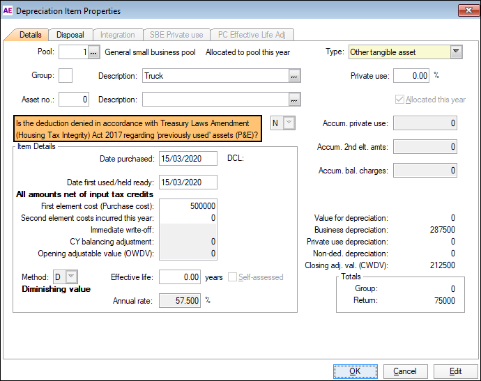
Task: Expand the Type dropdown for asset
Action: [x=456, y=52]
